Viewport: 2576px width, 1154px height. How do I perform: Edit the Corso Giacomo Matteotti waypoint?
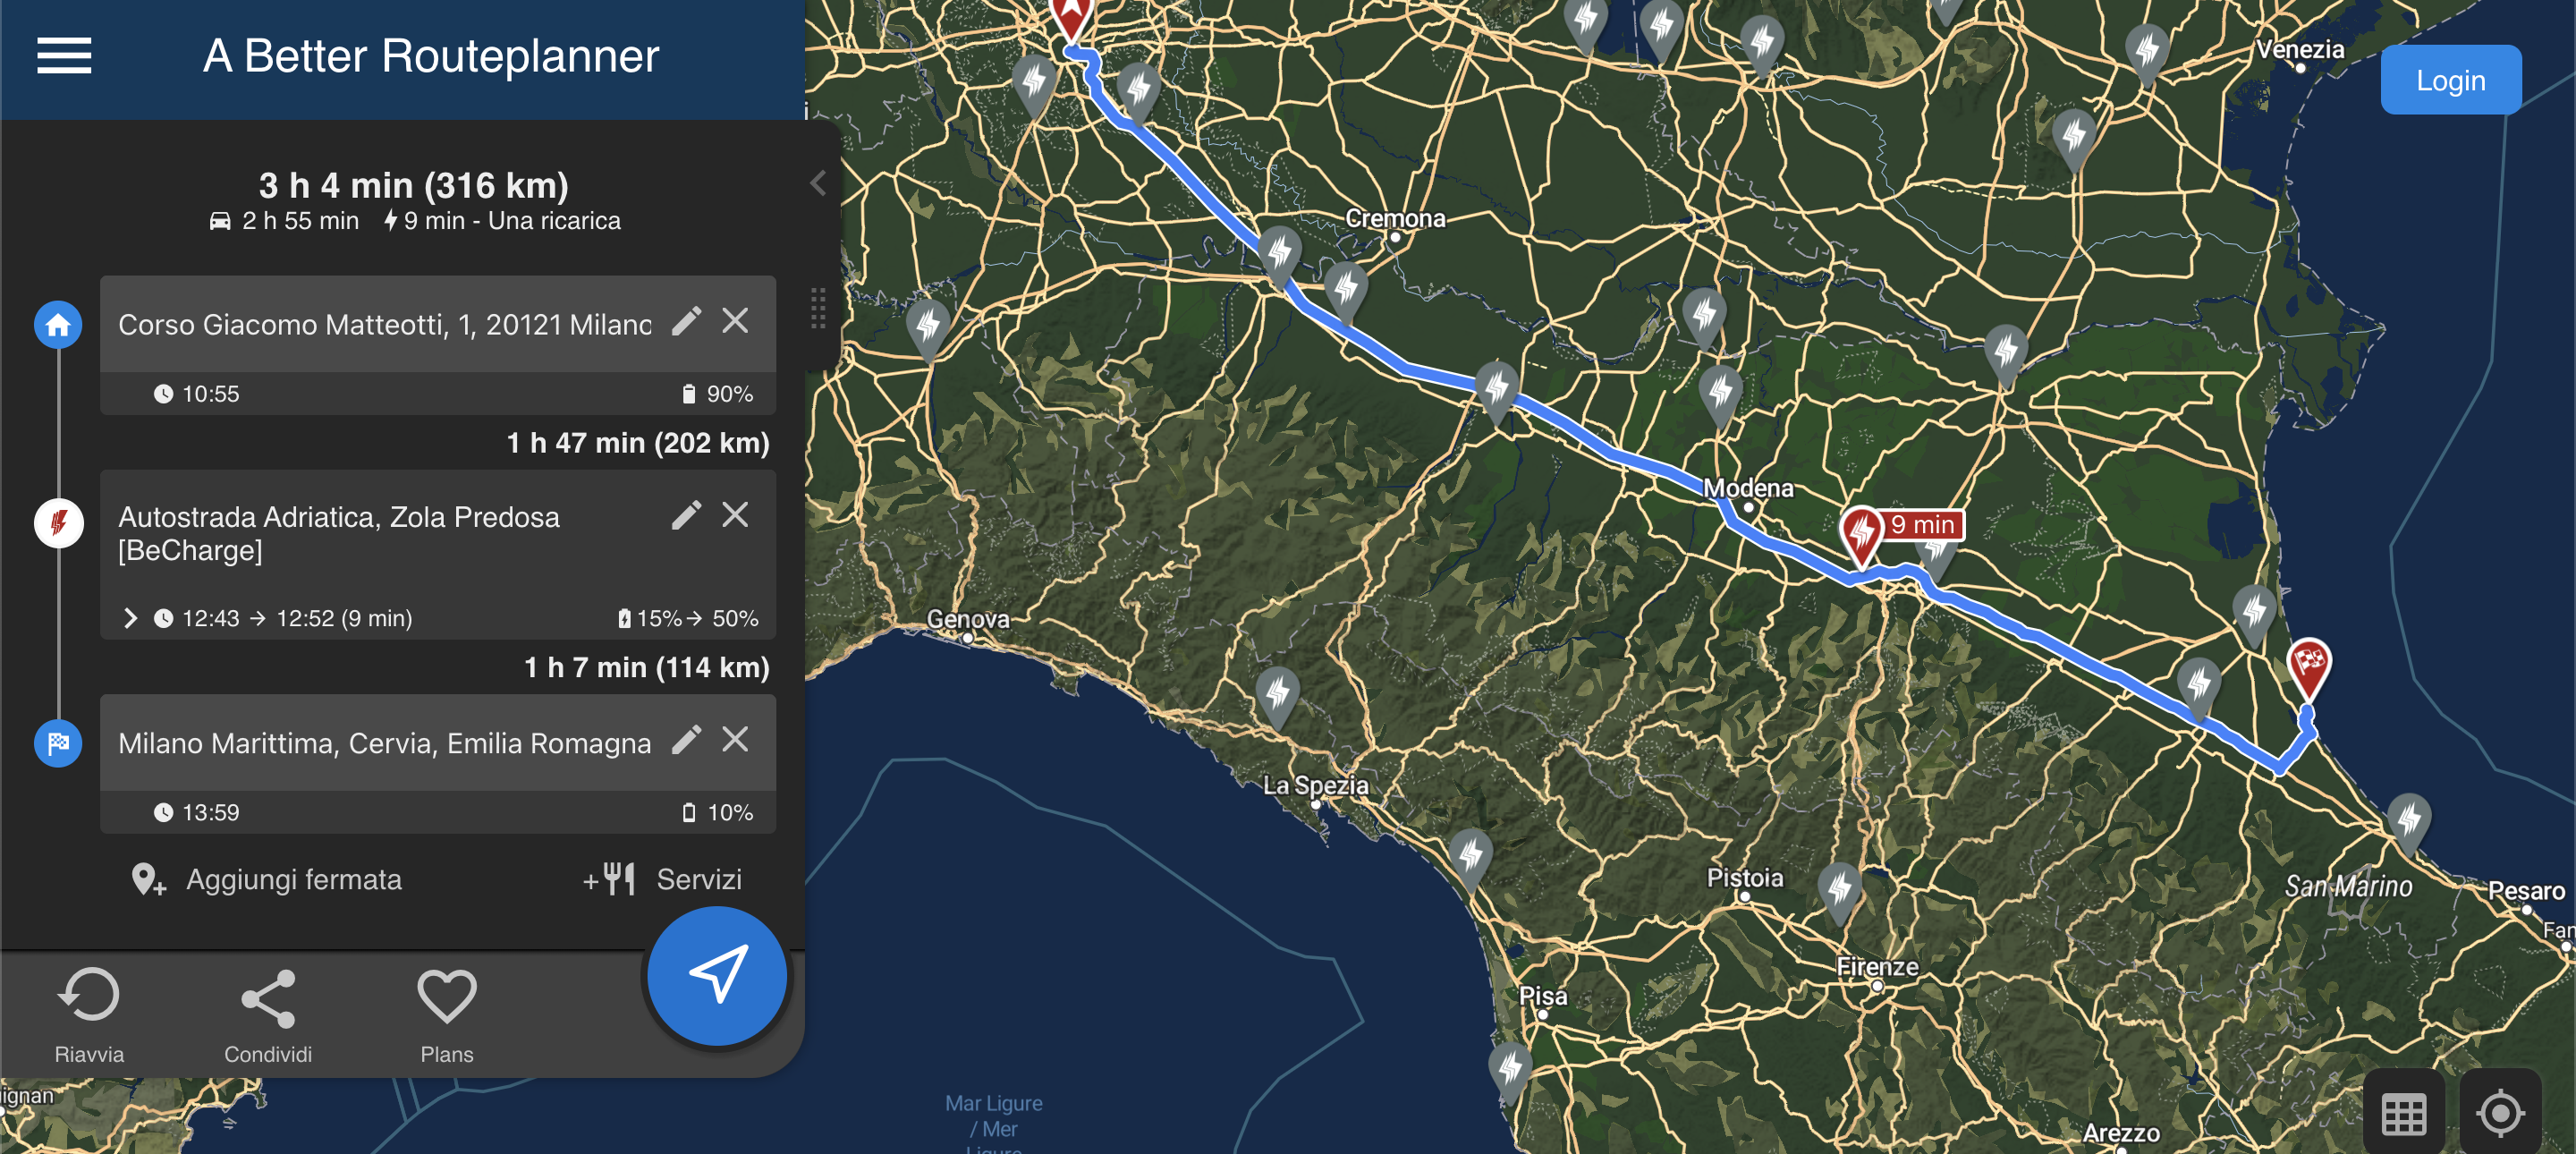[686, 322]
